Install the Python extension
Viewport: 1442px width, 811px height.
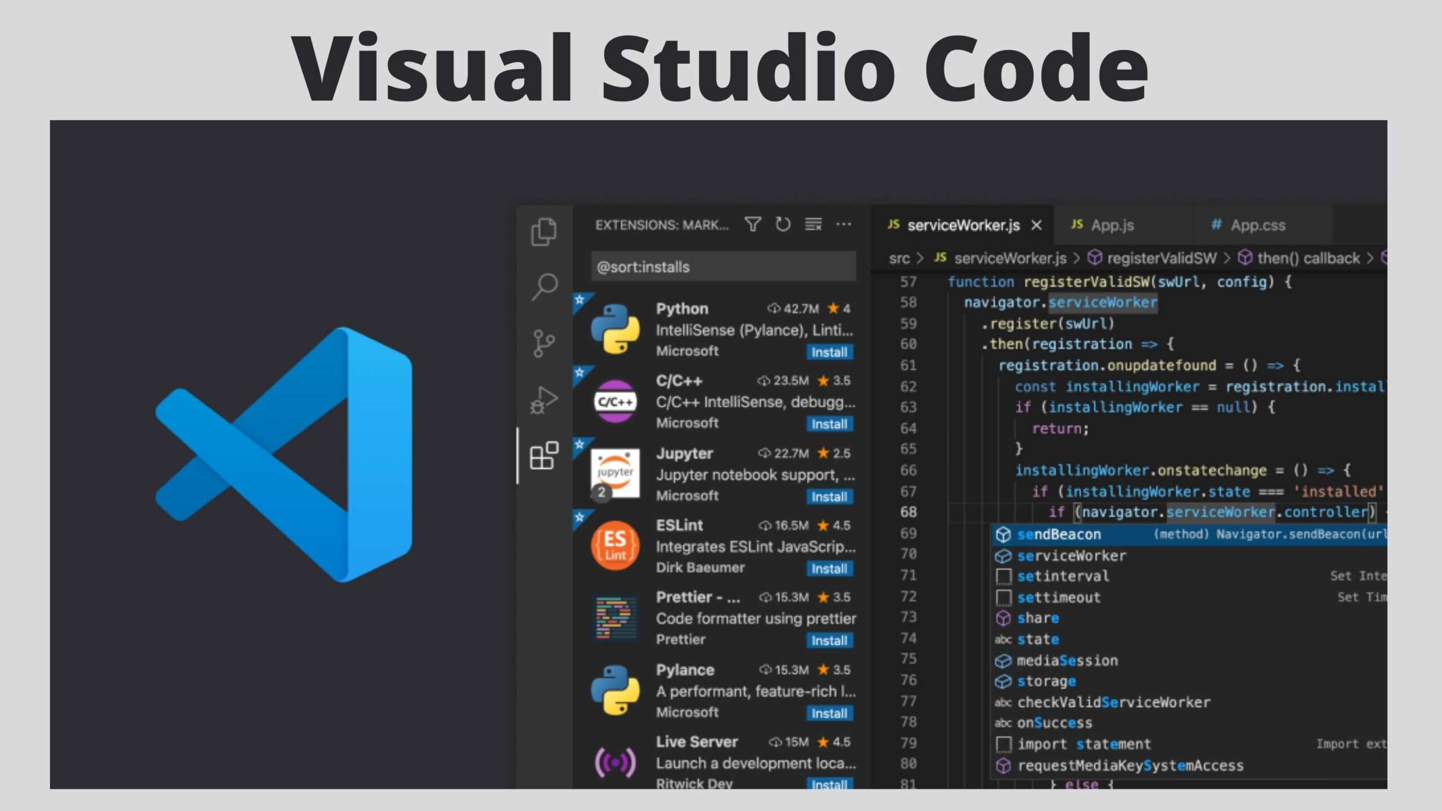coord(829,353)
